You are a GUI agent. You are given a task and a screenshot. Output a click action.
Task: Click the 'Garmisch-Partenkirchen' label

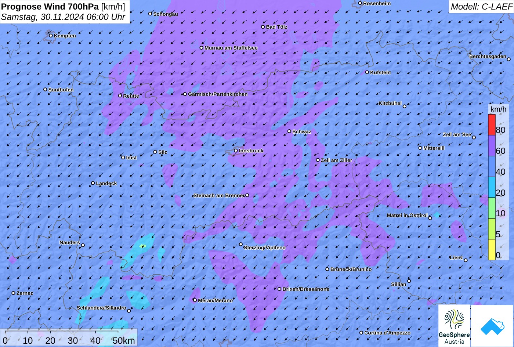tap(218, 94)
